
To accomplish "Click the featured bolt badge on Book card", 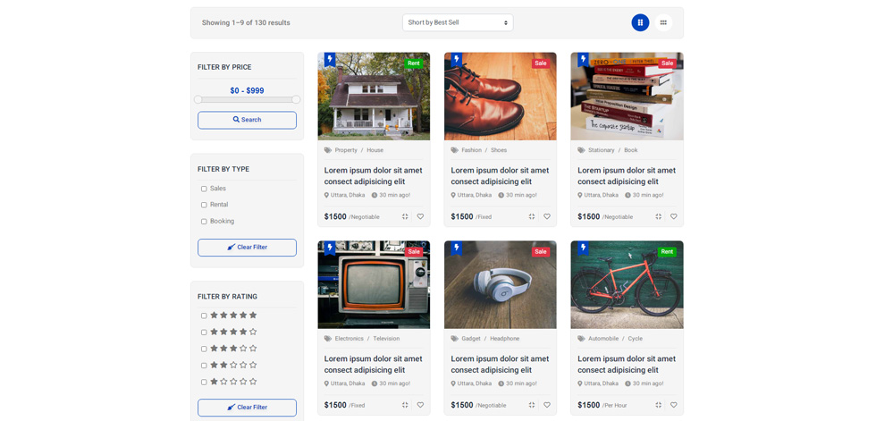I will coord(583,59).
